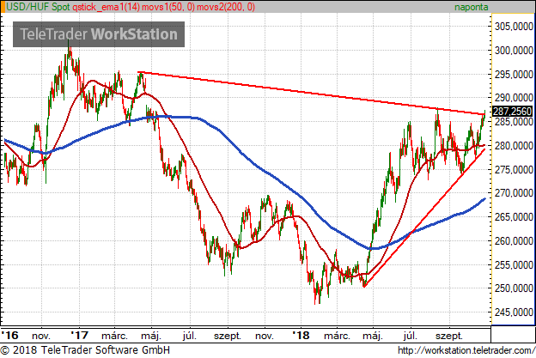Select the qstick_ema1(14) indicator label
The height and width of the screenshot is (358, 536).
[x=106, y=7]
